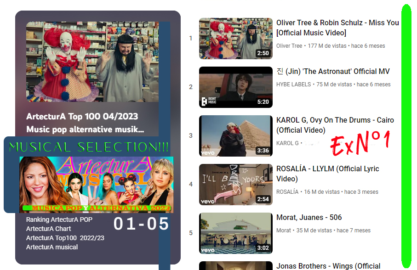Image resolution: width=417 pixels, height=270 pixels.
Task: Click the 5:20 duration badge on The Astronaut
Action: pos(263,101)
